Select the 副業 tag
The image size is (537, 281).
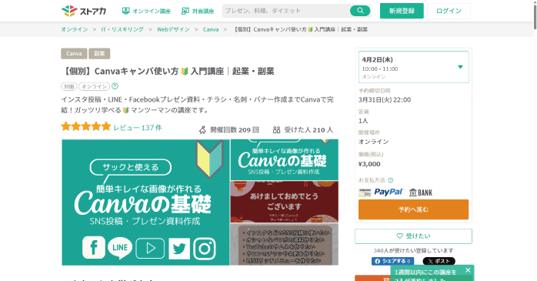(99, 53)
